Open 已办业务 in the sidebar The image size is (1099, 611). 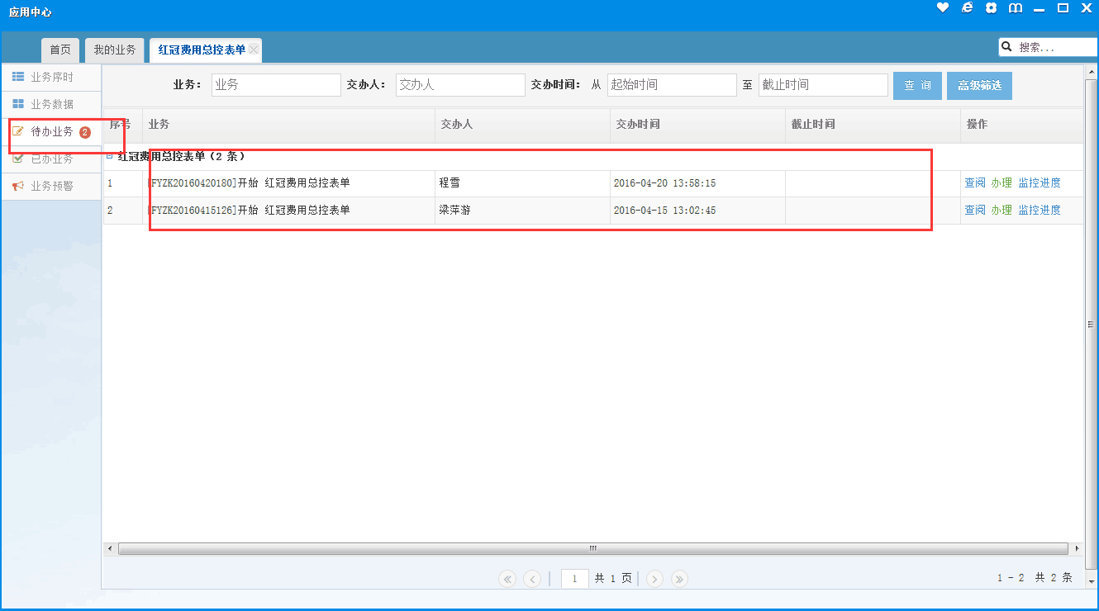[51, 159]
